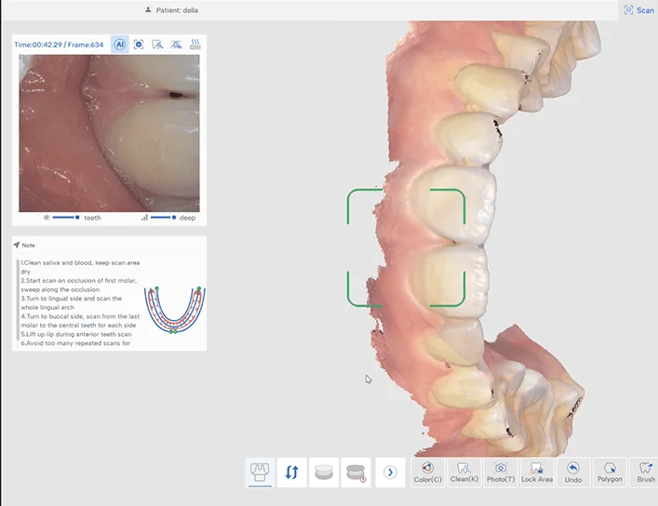Select the Polygon selection tool
The image size is (658, 506).
(x=610, y=473)
